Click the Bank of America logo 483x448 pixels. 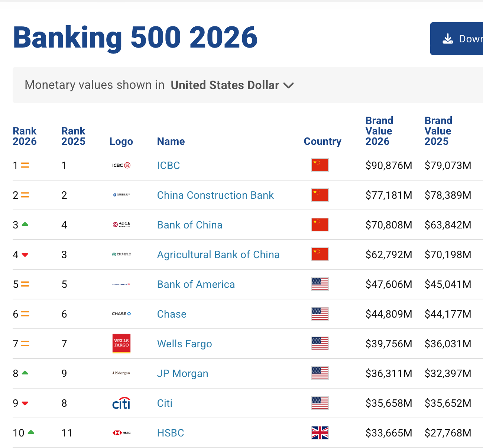pyautogui.click(x=121, y=284)
